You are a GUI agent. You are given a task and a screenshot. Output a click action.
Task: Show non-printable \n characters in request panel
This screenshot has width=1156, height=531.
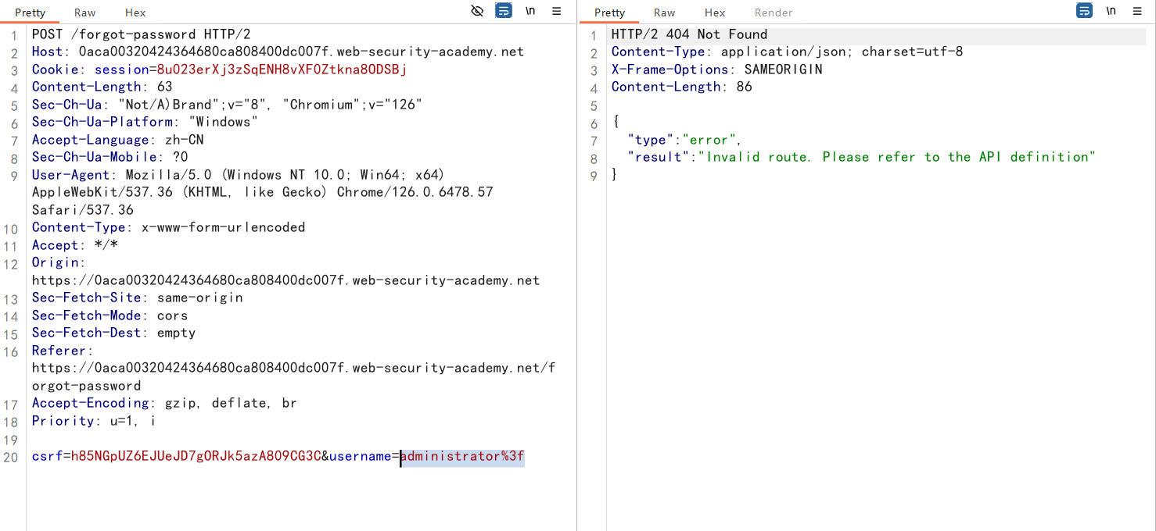pos(530,11)
